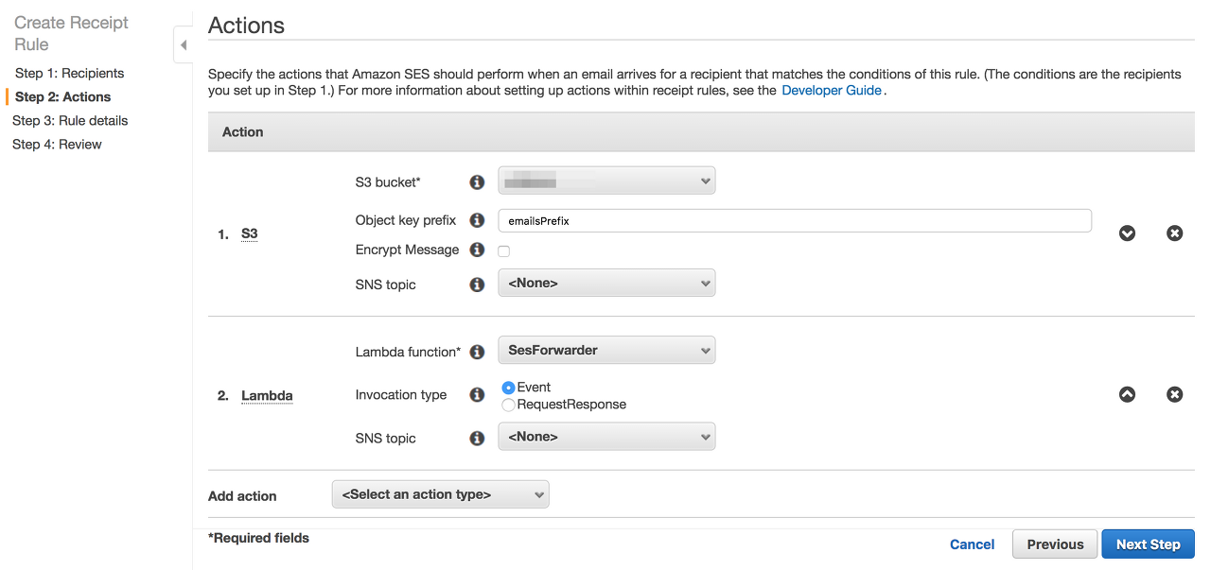This screenshot has height=570, width=1211.
Task: Click the info icon next to S3 bucket
Action: pyautogui.click(x=477, y=181)
